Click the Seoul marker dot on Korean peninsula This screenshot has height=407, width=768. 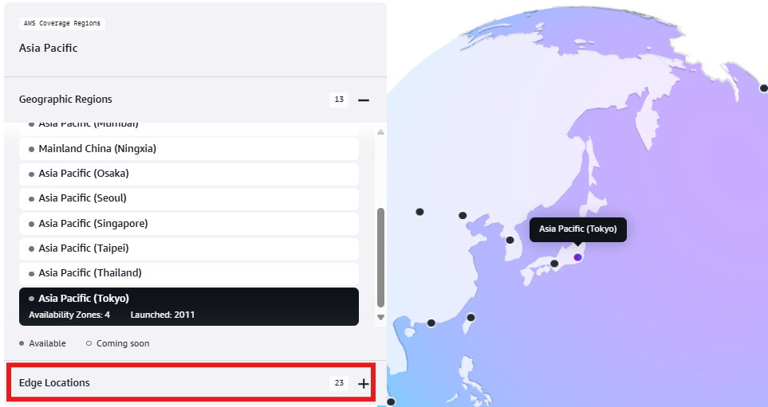click(510, 241)
